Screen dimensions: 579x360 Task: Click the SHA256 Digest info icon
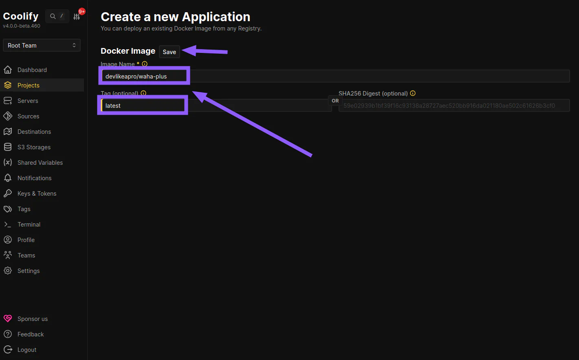(x=413, y=93)
